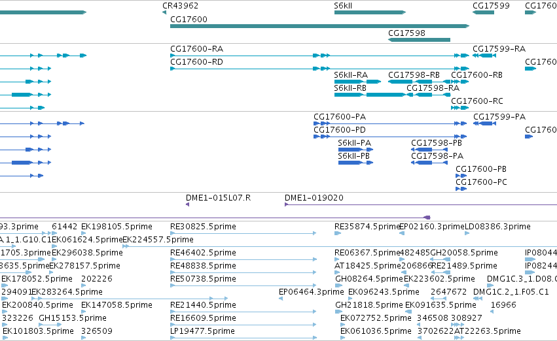Click the CG17600-RB transcript label
This screenshot has width=557, height=341.
pos(476,74)
